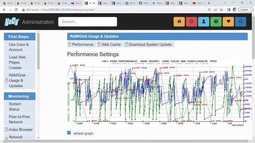Open the Chrome profile avatar
The width and height of the screenshot is (255, 143).
(x=235, y=10)
